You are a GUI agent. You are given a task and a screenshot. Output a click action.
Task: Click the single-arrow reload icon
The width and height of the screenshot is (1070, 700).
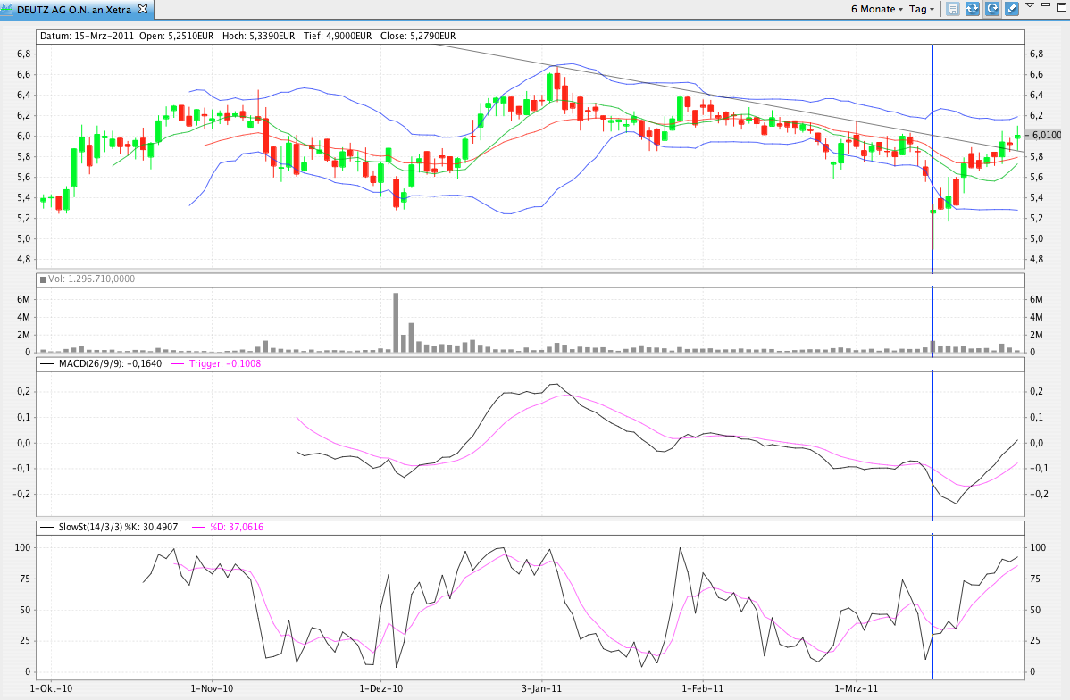[x=992, y=9]
